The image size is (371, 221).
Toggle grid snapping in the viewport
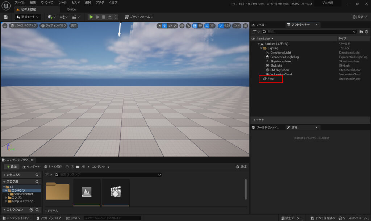tap(195, 26)
